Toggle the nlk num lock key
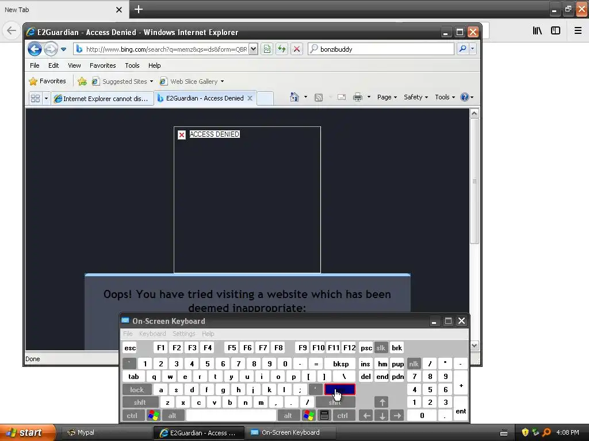 click(414, 363)
